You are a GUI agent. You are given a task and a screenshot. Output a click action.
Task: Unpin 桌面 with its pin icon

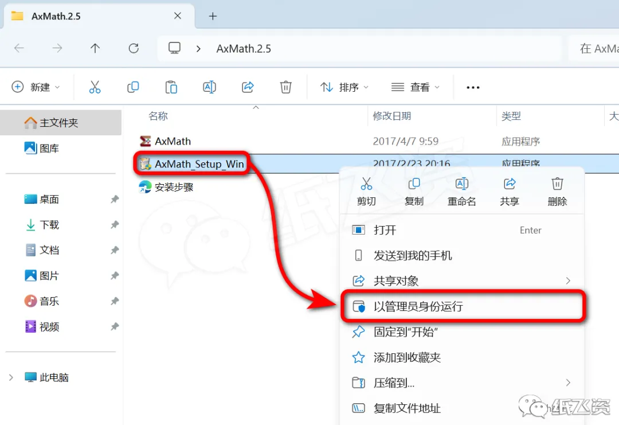[115, 199]
